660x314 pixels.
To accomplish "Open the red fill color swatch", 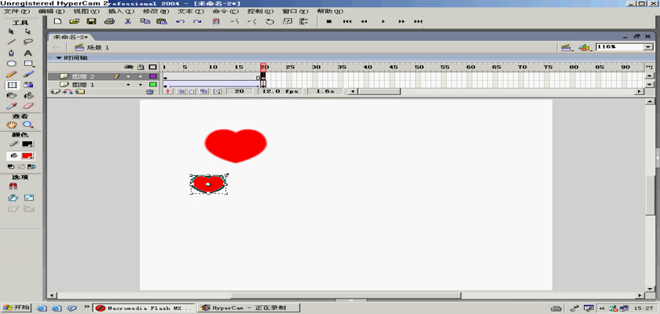I will click(x=27, y=155).
